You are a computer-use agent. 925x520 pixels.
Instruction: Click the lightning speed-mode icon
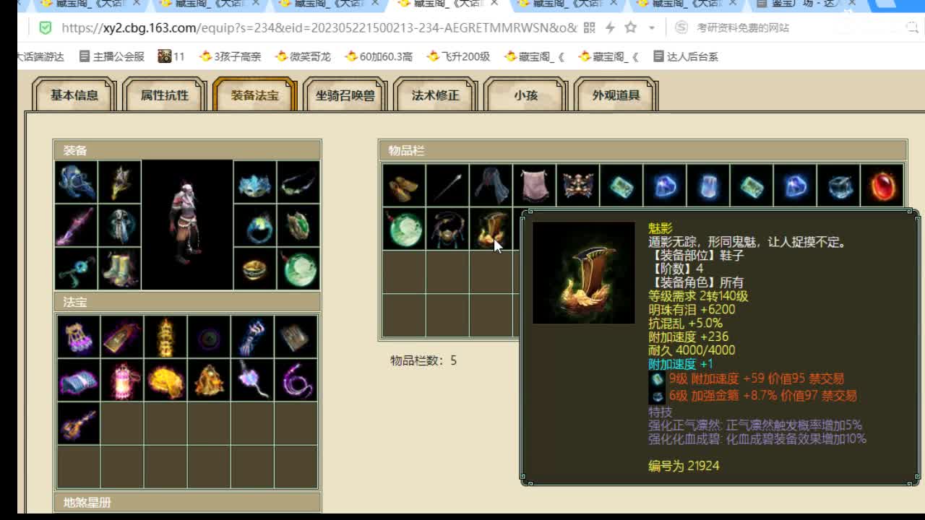610,27
